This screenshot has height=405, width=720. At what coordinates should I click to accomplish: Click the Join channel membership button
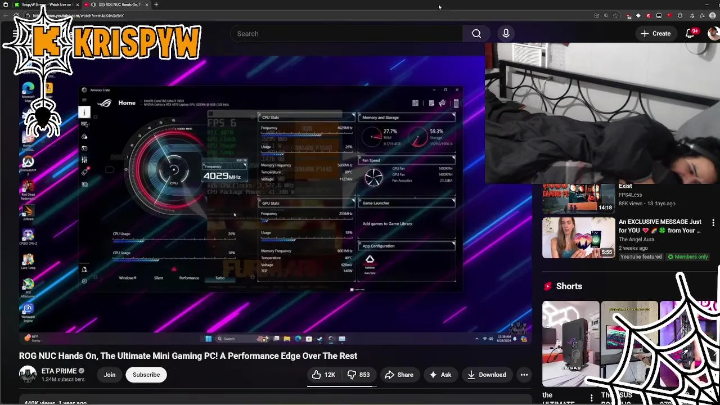coord(110,375)
